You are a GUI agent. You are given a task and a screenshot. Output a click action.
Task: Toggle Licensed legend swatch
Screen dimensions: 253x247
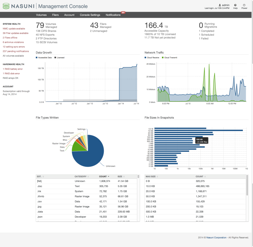pyautogui.click(x=55, y=58)
